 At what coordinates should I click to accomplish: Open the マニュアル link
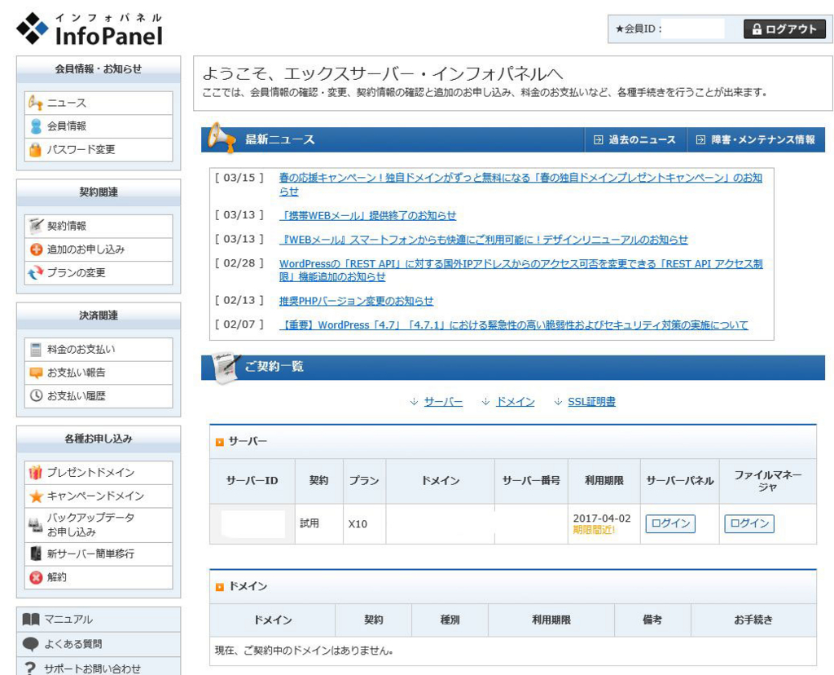[x=99, y=619]
